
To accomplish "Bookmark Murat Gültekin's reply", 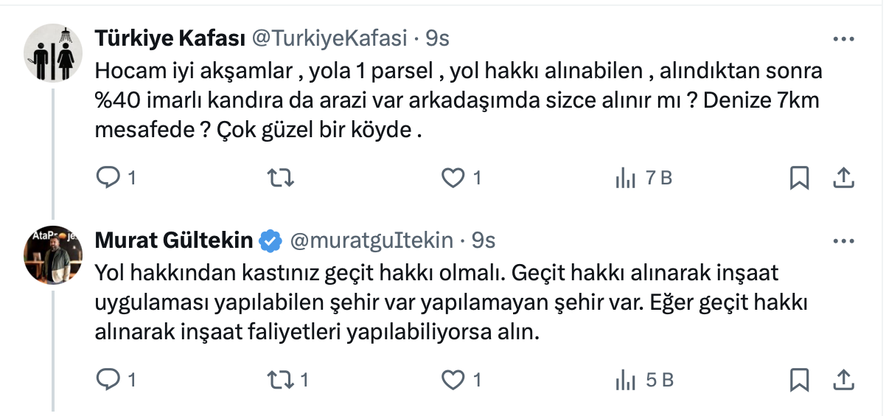I will point(799,380).
